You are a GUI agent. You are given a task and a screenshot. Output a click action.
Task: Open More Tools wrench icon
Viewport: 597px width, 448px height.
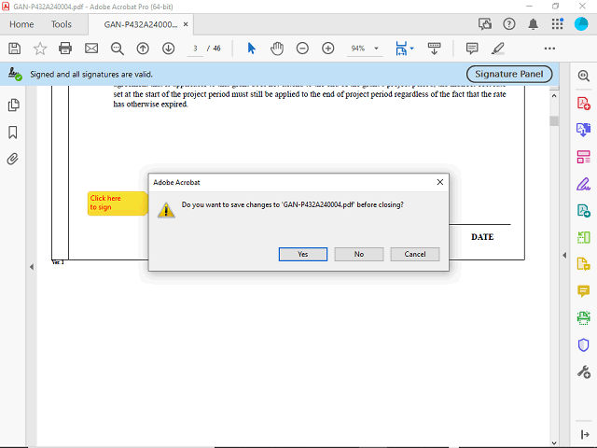[x=583, y=371]
